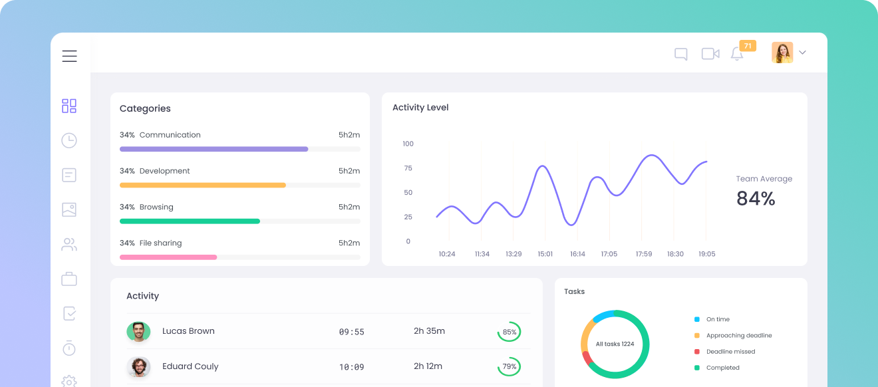This screenshot has height=387, width=878.
Task: Click the Development progress bar
Action: 240,185
